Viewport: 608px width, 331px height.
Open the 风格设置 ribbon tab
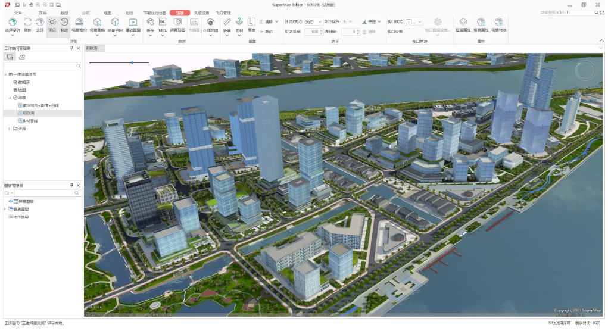(x=201, y=13)
